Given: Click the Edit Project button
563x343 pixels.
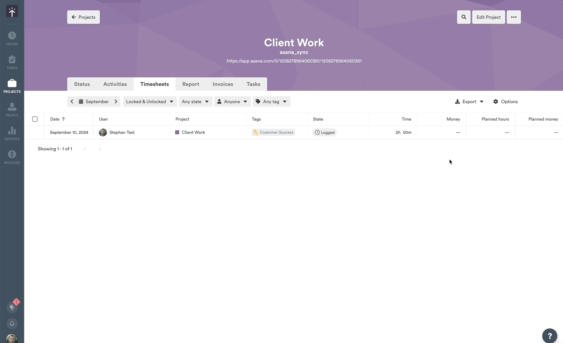Looking at the screenshot, I should (488, 17).
